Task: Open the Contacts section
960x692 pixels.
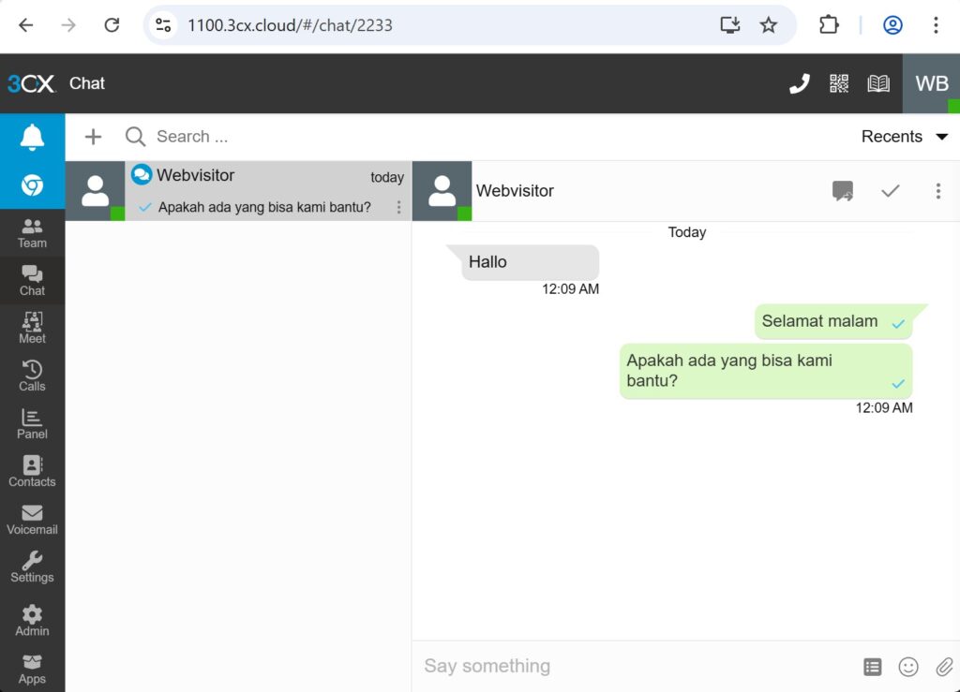Action: pos(32,471)
